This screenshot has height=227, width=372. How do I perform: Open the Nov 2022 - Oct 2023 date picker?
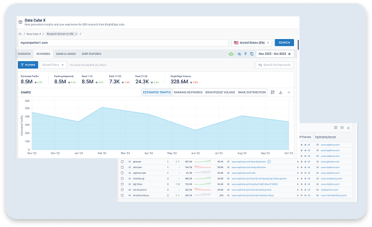tap(275, 54)
